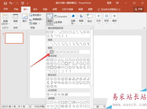Expand the 相册 dropdown
Viewport: 147px width, 109px height.
click(39, 24)
